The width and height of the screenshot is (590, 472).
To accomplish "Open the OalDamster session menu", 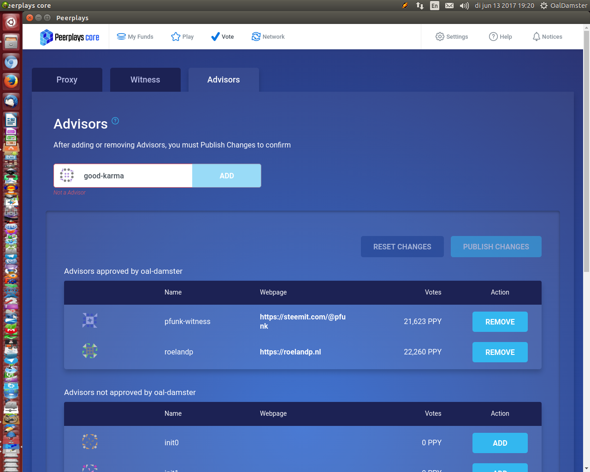I will [x=564, y=6].
